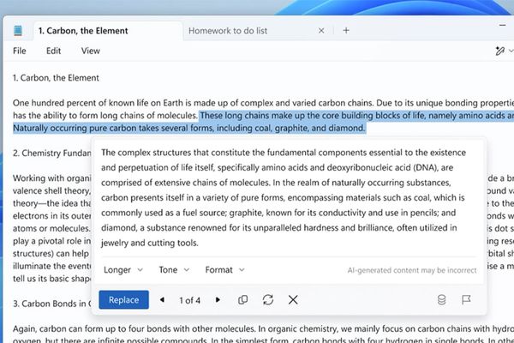Click the 'jewelry and cutting tools.' text line
Image resolution: width=514 pixels, height=343 pixels.
coord(150,243)
